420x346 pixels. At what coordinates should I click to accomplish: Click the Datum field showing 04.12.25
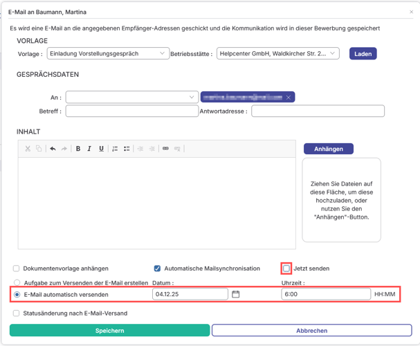click(x=190, y=294)
